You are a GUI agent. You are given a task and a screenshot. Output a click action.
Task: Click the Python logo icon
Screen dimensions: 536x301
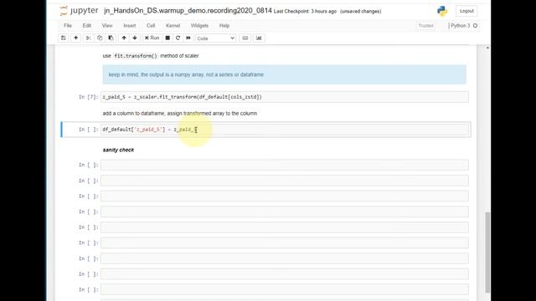click(442, 11)
